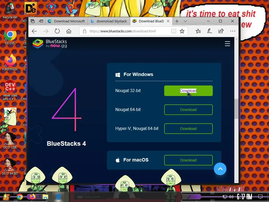Click the Add notes pen icon

tap(209, 31)
